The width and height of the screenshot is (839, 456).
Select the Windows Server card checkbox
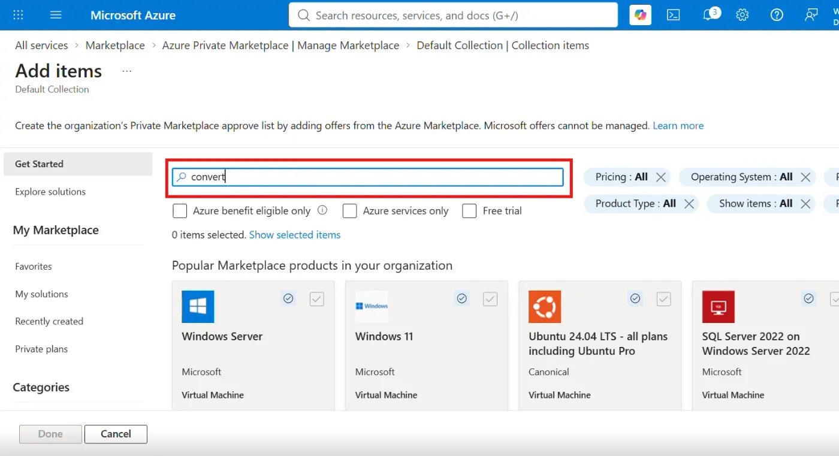pyautogui.click(x=317, y=299)
